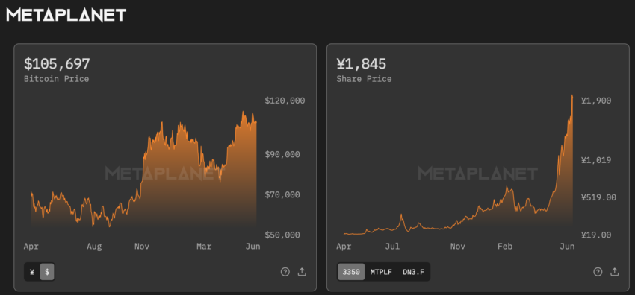This screenshot has width=635, height=295.
Task: Click the ¥1,845 share price value
Action: 362,64
